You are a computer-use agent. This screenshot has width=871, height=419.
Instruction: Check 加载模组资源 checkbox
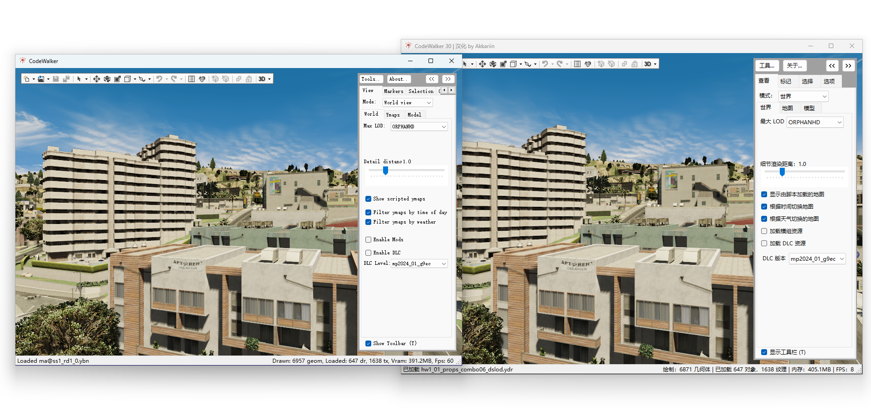764,231
